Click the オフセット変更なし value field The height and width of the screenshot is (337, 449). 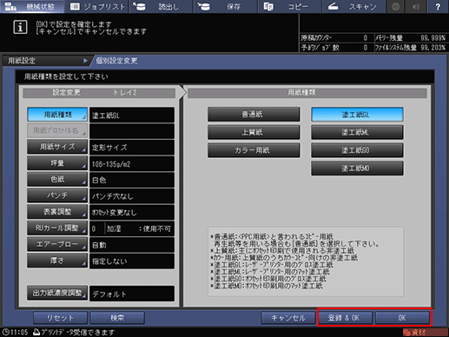click(x=132, y=212)
